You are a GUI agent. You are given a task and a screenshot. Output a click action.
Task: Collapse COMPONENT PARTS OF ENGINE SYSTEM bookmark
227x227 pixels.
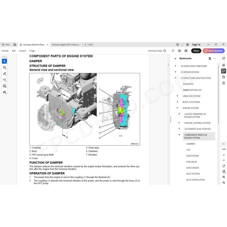click(179, 135)
